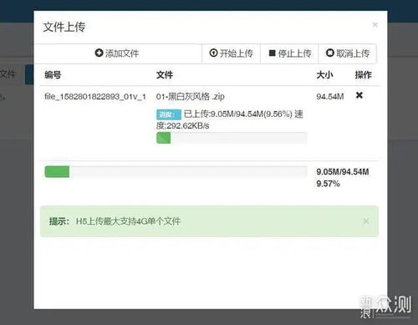Close the 文件上传 dialog
Viewport: 418px width, 325px height.
[x=375, y=25]
